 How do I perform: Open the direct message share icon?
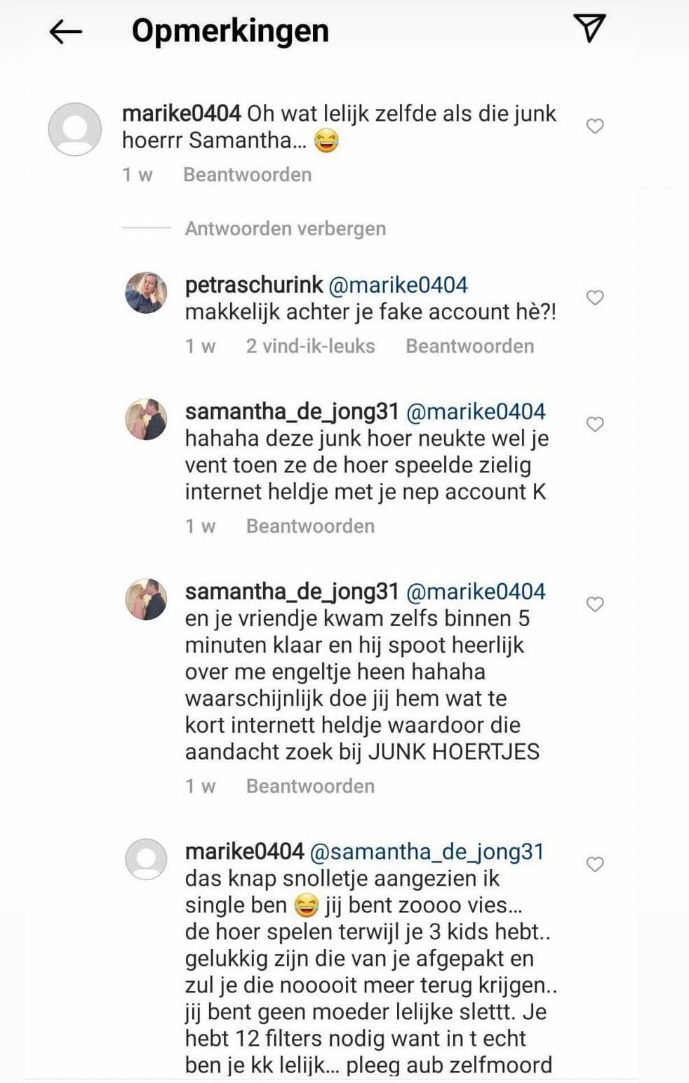589,28
